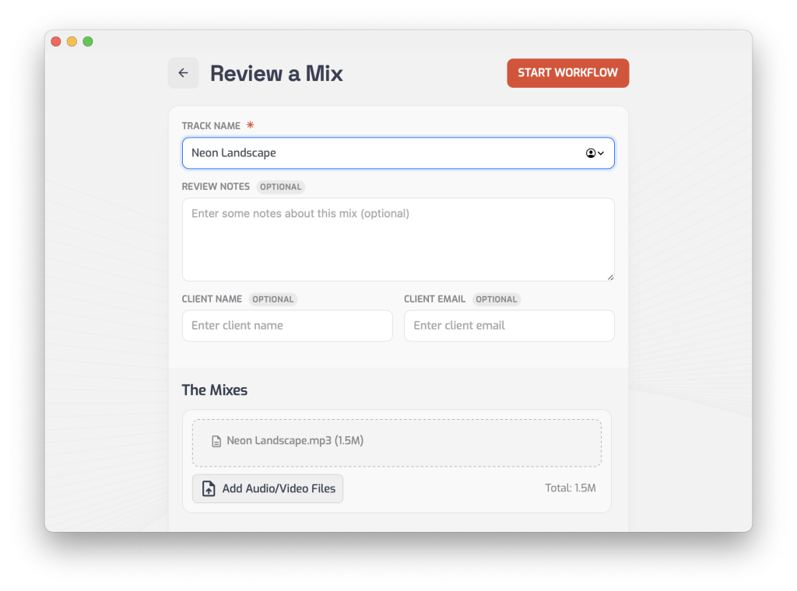Focus the Track Name input field
Viewport: 797px width, 591px height.
(398, 153)
